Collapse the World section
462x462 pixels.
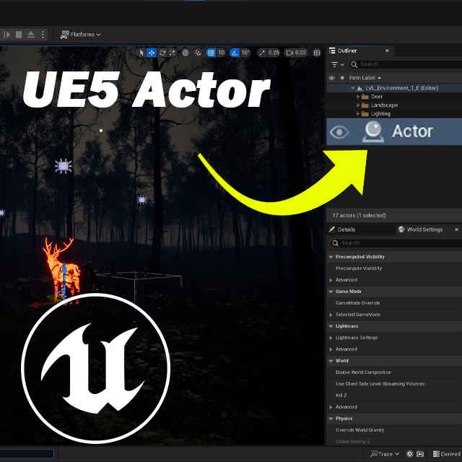(x=331, y=361)
